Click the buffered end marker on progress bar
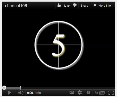The image size is (117, 97). click(21, 88)
